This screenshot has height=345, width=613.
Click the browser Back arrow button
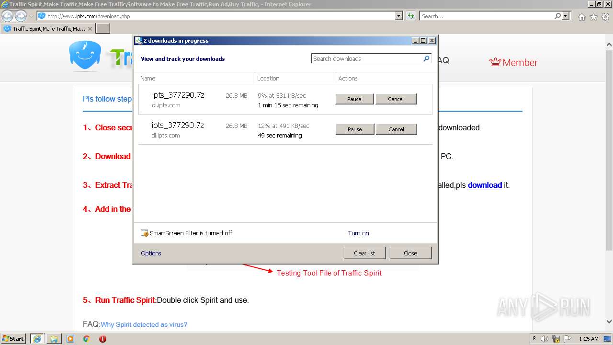[7, 16]
